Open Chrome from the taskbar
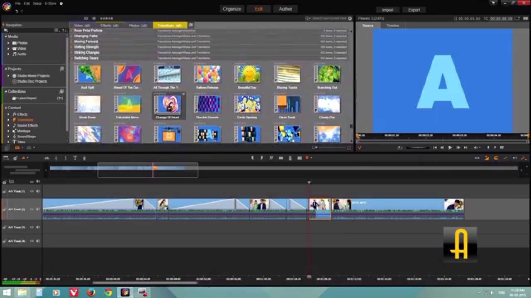 [x=108, y=293]
